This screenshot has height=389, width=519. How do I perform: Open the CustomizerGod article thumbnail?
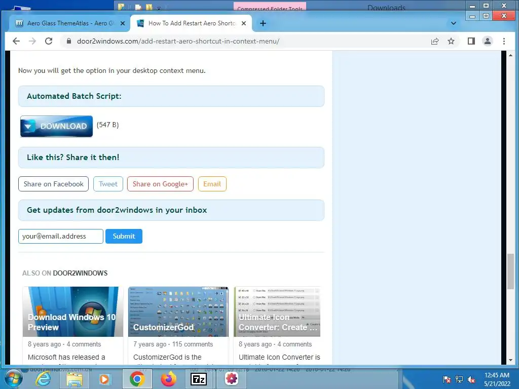pos(178,312)
